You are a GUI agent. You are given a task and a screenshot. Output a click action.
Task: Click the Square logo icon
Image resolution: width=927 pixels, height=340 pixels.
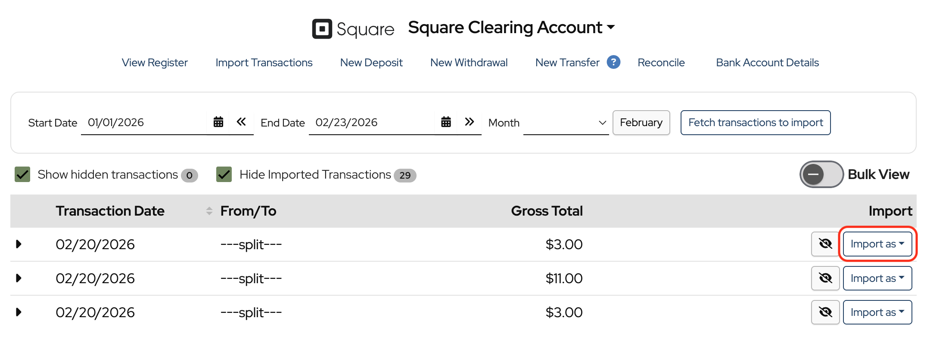[x=322, y=29]
